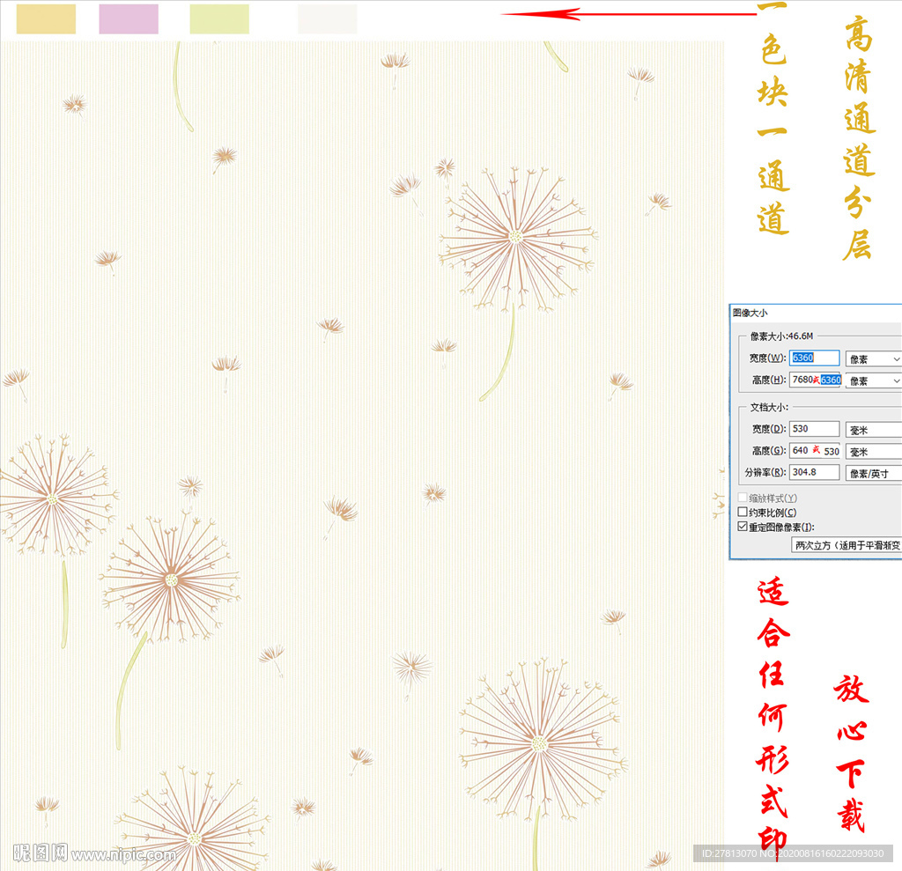Toggle the 缩放样式 checkbox
Screen dimensions: 902x871
point(743,498)
